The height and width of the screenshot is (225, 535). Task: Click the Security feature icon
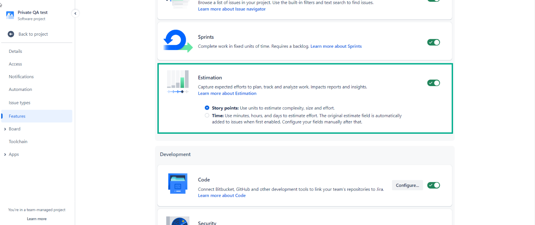tap(178, 221)
